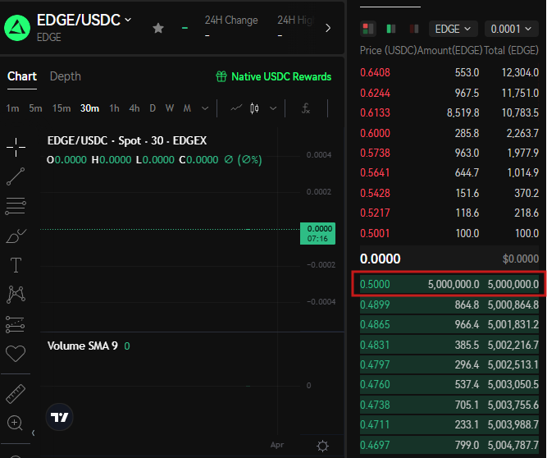Select the trend line drawing tool

click(x=16, y=176)
